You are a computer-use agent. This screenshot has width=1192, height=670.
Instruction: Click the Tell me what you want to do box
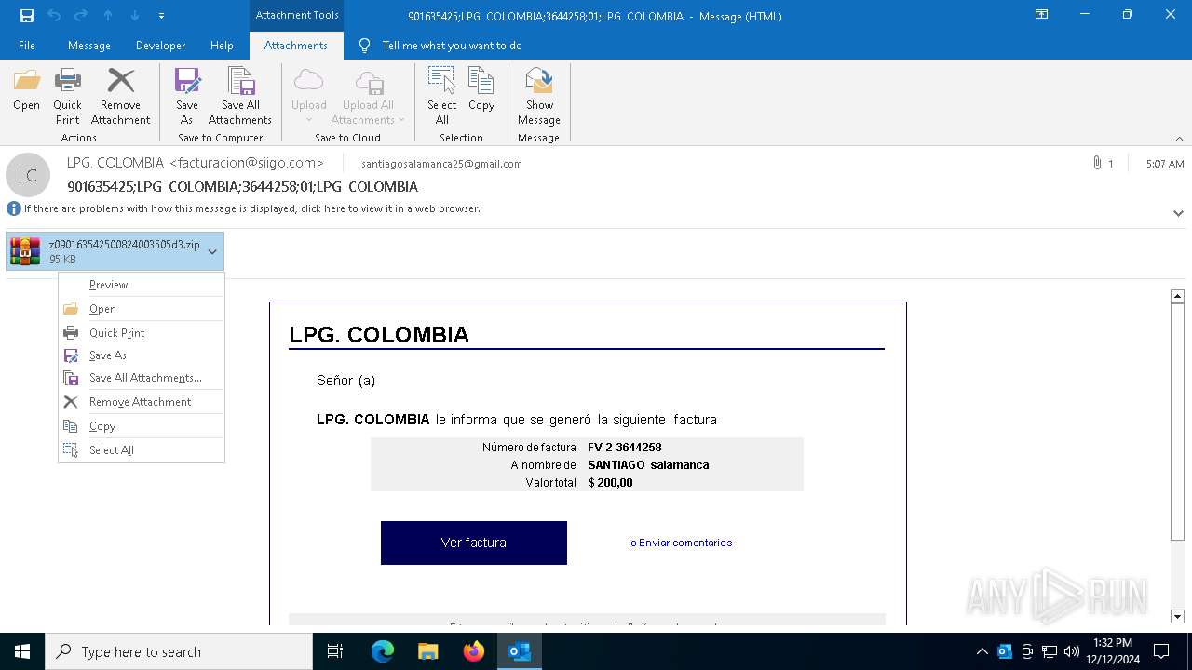click(x=452, y=46)
